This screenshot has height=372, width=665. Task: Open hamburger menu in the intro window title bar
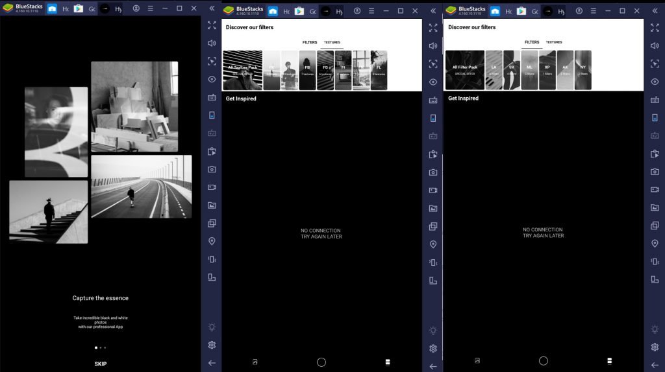[151, 8]
